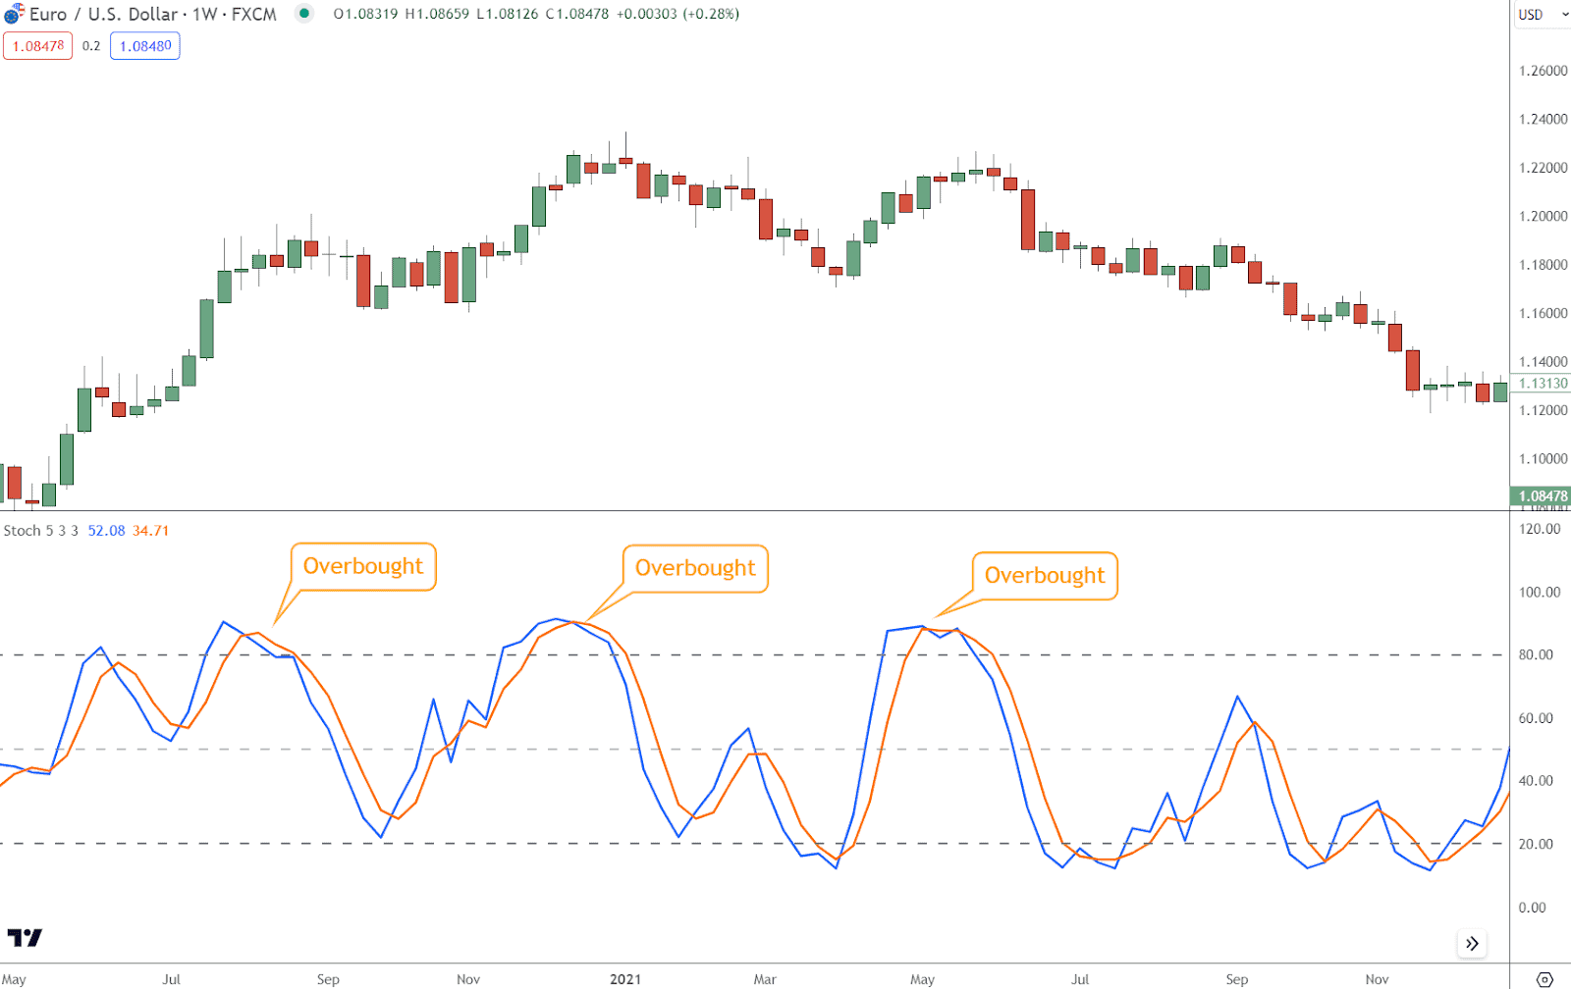Click the orange Stoch value 34.71
1571x989 pixels.
click(x=150, y=531)
